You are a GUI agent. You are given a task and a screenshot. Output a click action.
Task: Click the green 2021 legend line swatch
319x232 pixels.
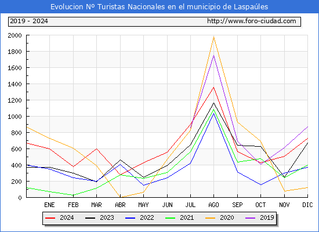pyautogui.click(x=171, y=218)
